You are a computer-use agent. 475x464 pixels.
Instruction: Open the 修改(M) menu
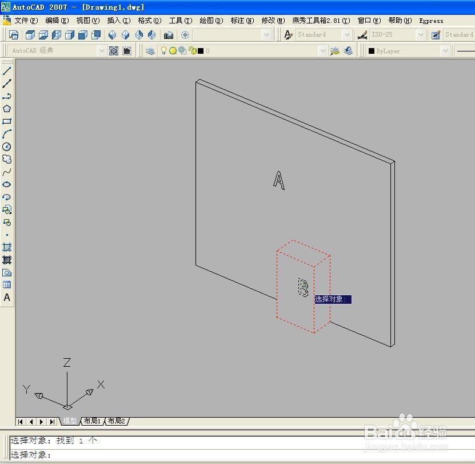pyautogui.click(x=273, y=21)
